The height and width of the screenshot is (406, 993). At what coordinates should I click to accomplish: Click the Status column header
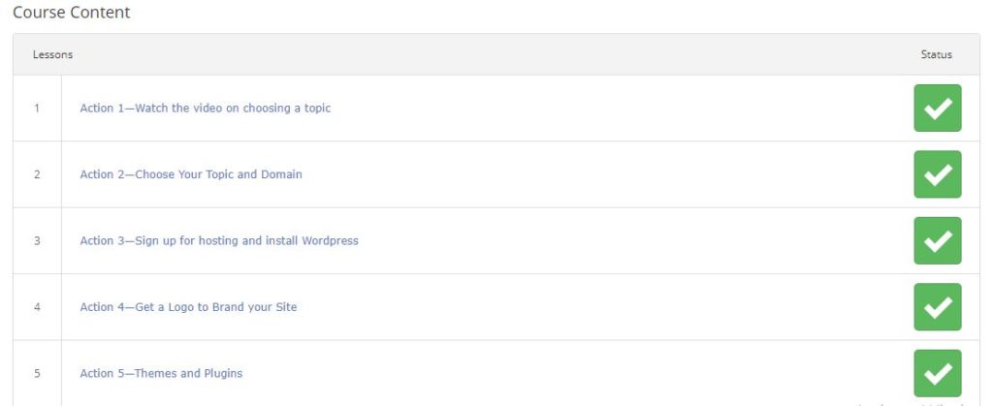tap(936, 54)
